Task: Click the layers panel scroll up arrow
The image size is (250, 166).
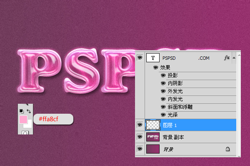Action: (239, 55)
